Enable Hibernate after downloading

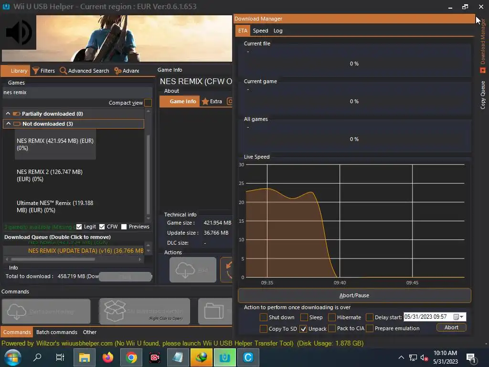click(332, 317)
